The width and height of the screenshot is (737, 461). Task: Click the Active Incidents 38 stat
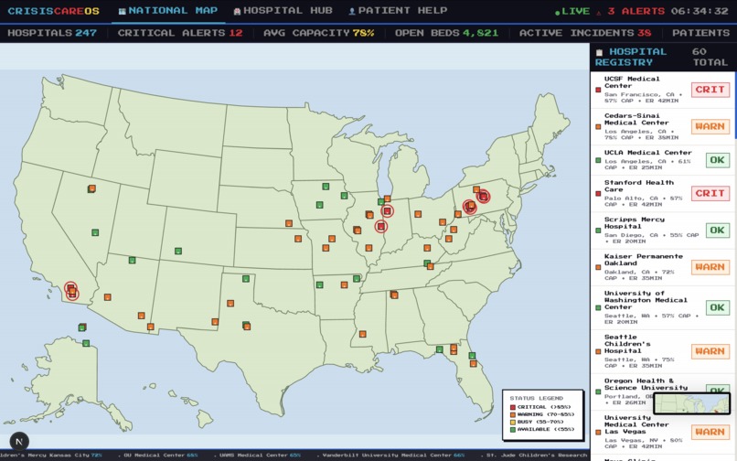click(x=585, y=33)
